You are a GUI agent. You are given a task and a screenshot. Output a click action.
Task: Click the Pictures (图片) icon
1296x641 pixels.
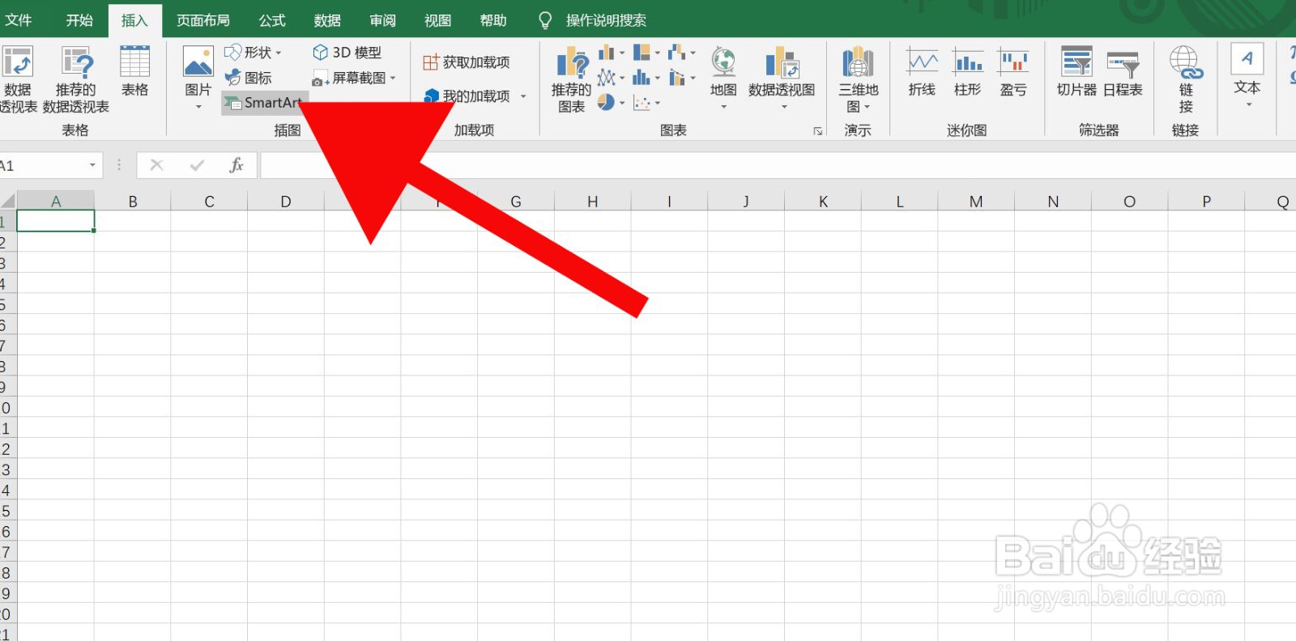(198, 63)
